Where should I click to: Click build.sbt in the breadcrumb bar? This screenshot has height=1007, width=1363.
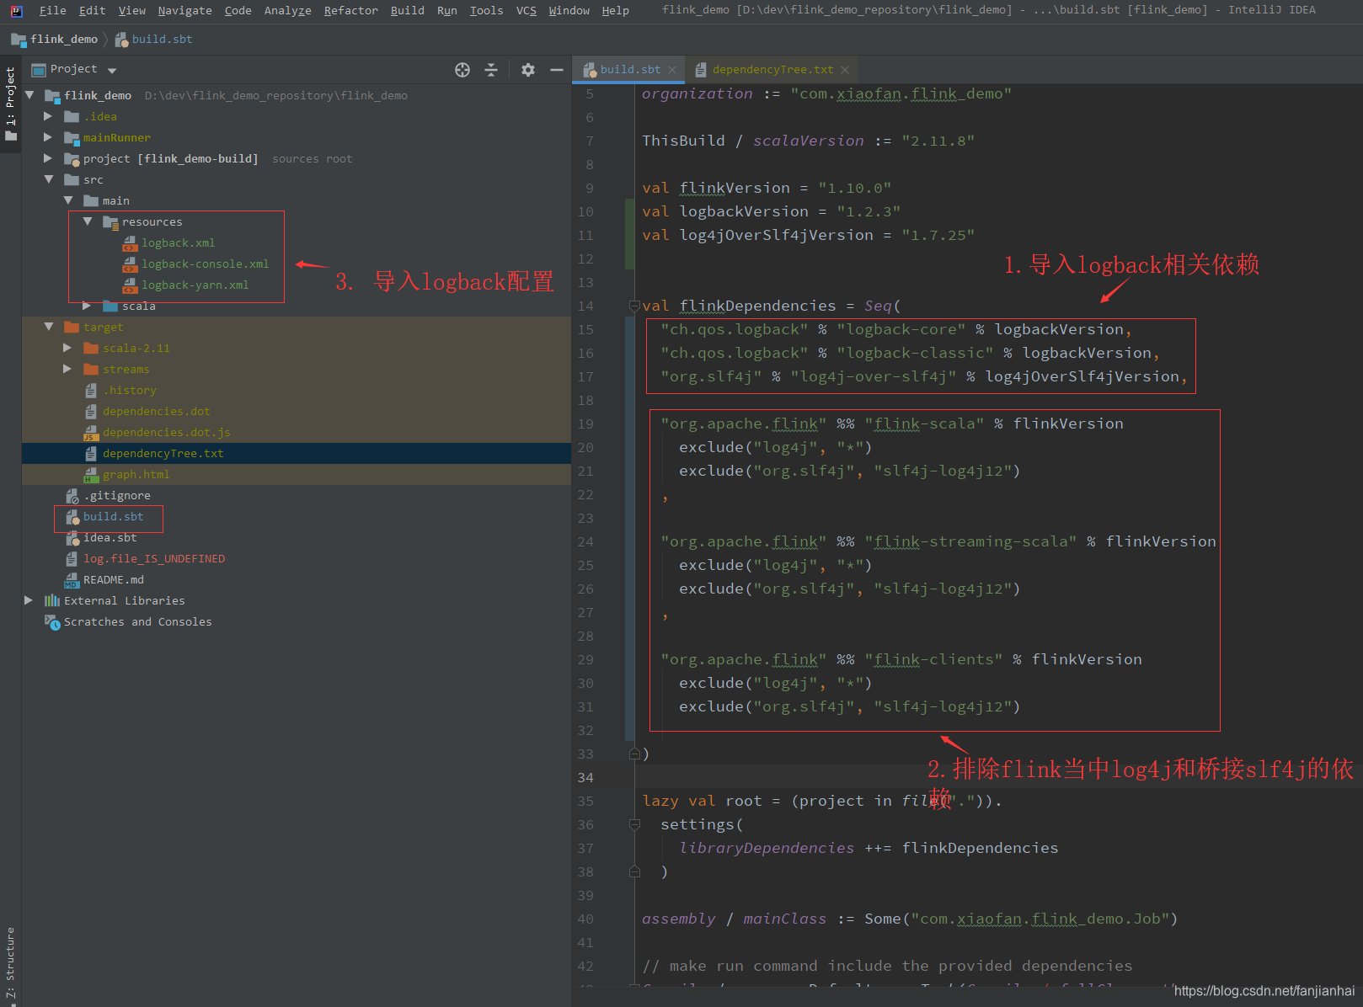tap(162, 40)
